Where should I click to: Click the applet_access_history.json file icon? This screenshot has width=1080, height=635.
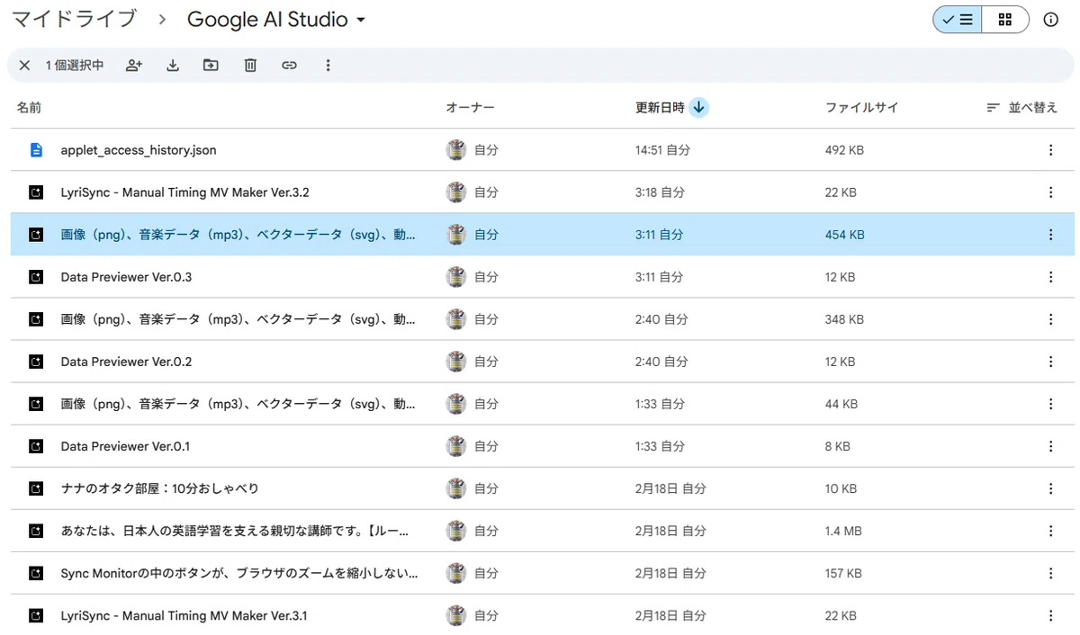click(36, 150)
